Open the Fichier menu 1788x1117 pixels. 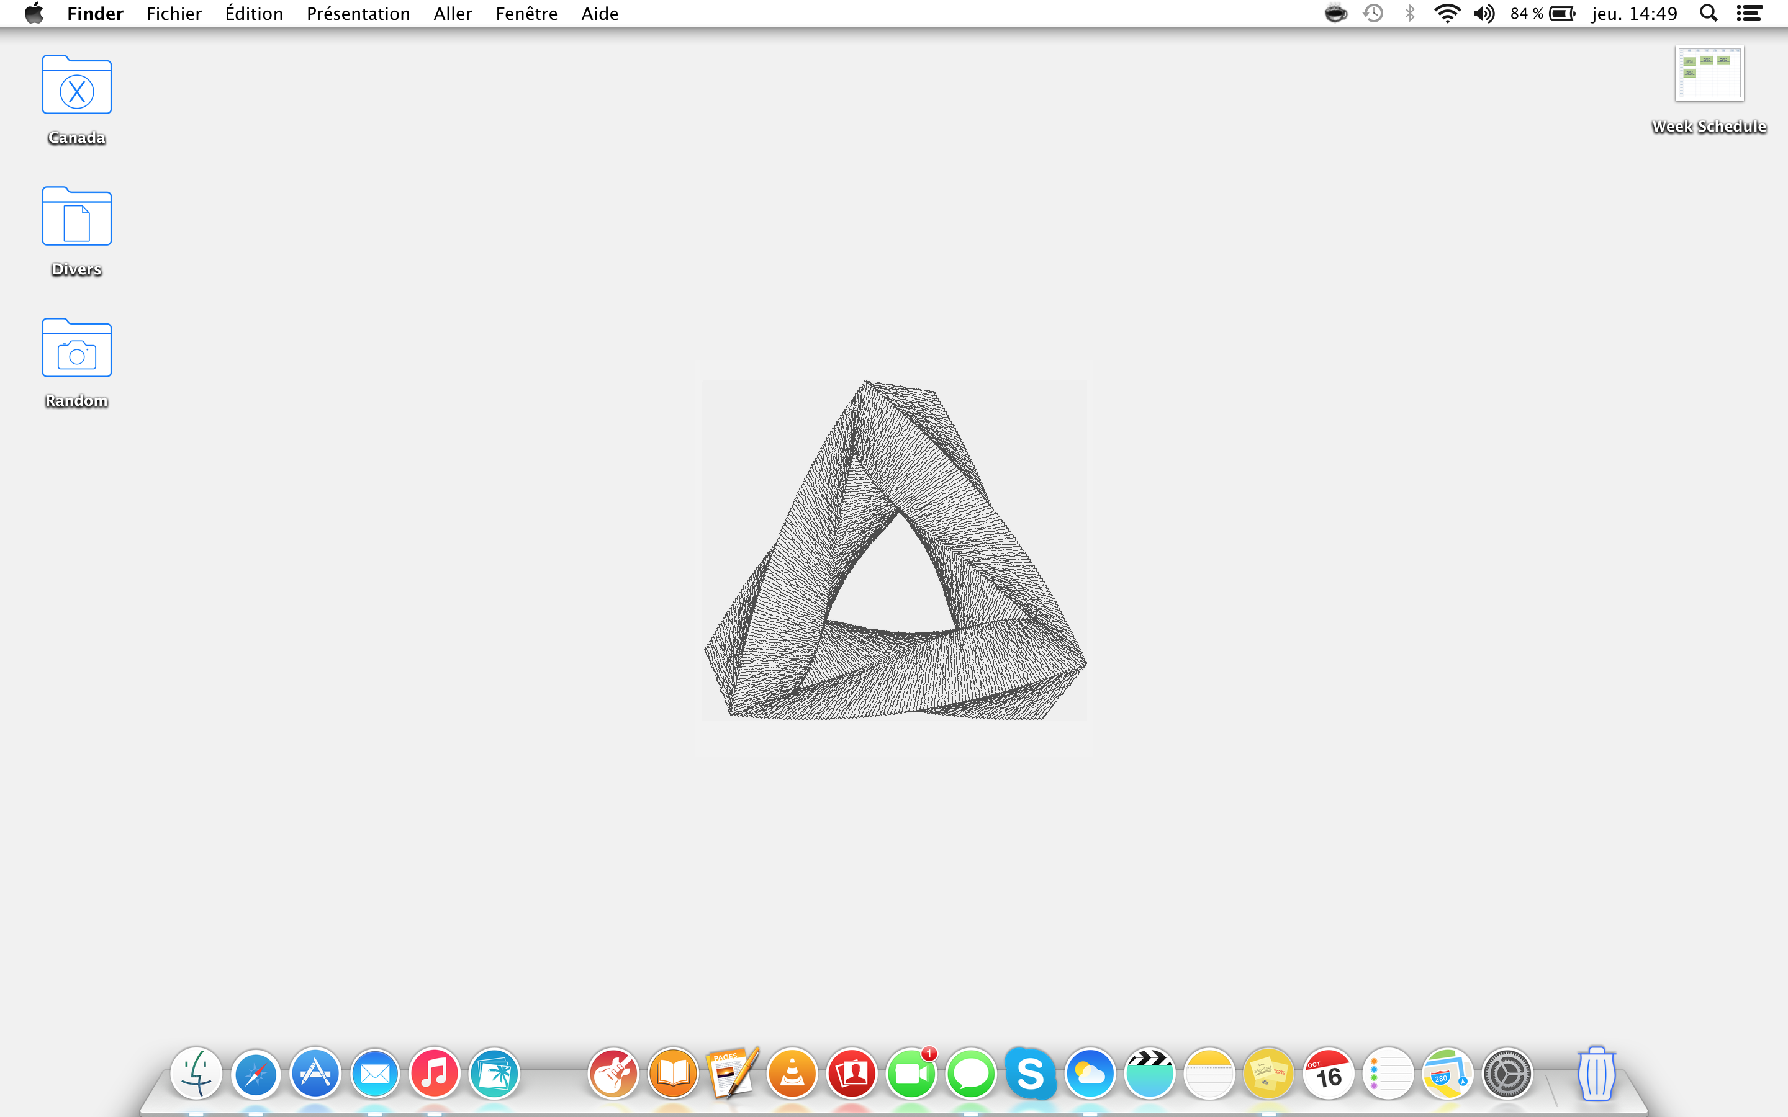click(x=174, y=13)
